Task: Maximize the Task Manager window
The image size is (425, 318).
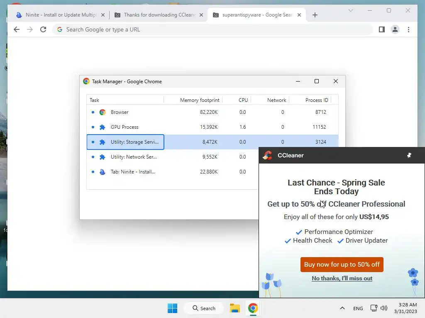Action: click(317, 81)
